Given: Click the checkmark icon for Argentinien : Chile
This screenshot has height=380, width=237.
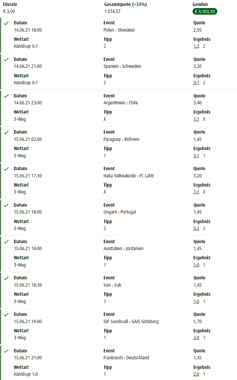Looking at the screenshot, I should tap(6, 96).
